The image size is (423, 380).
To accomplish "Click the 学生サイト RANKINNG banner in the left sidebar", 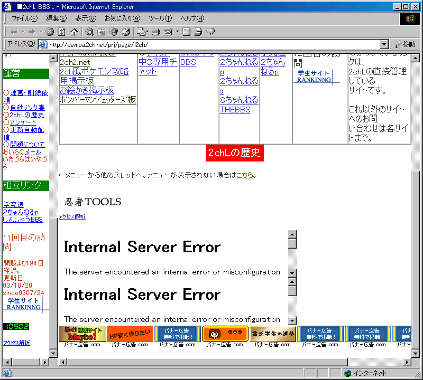I will (x=25, y=304).
